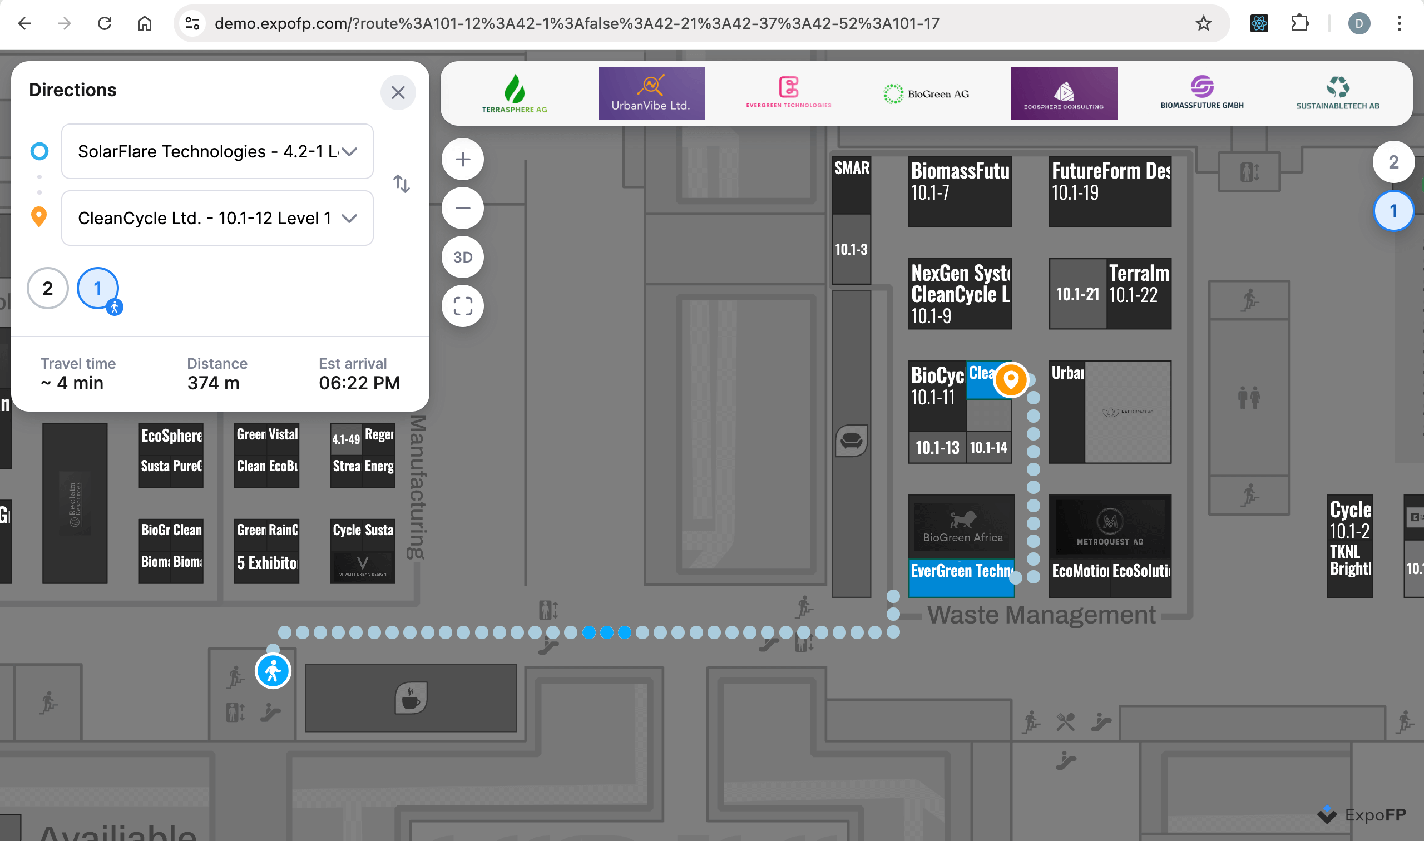
Task: Click the zoom in plus button
Action: [x=462, y=159]
